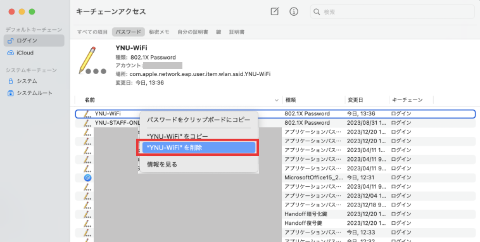
Task: Click the search field magnifier icon
Action: (317, 12)
